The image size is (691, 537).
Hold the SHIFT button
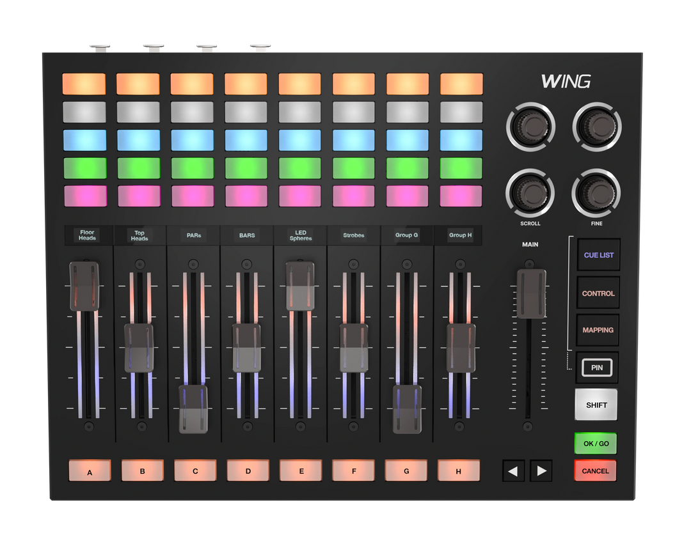click(596, 405)
